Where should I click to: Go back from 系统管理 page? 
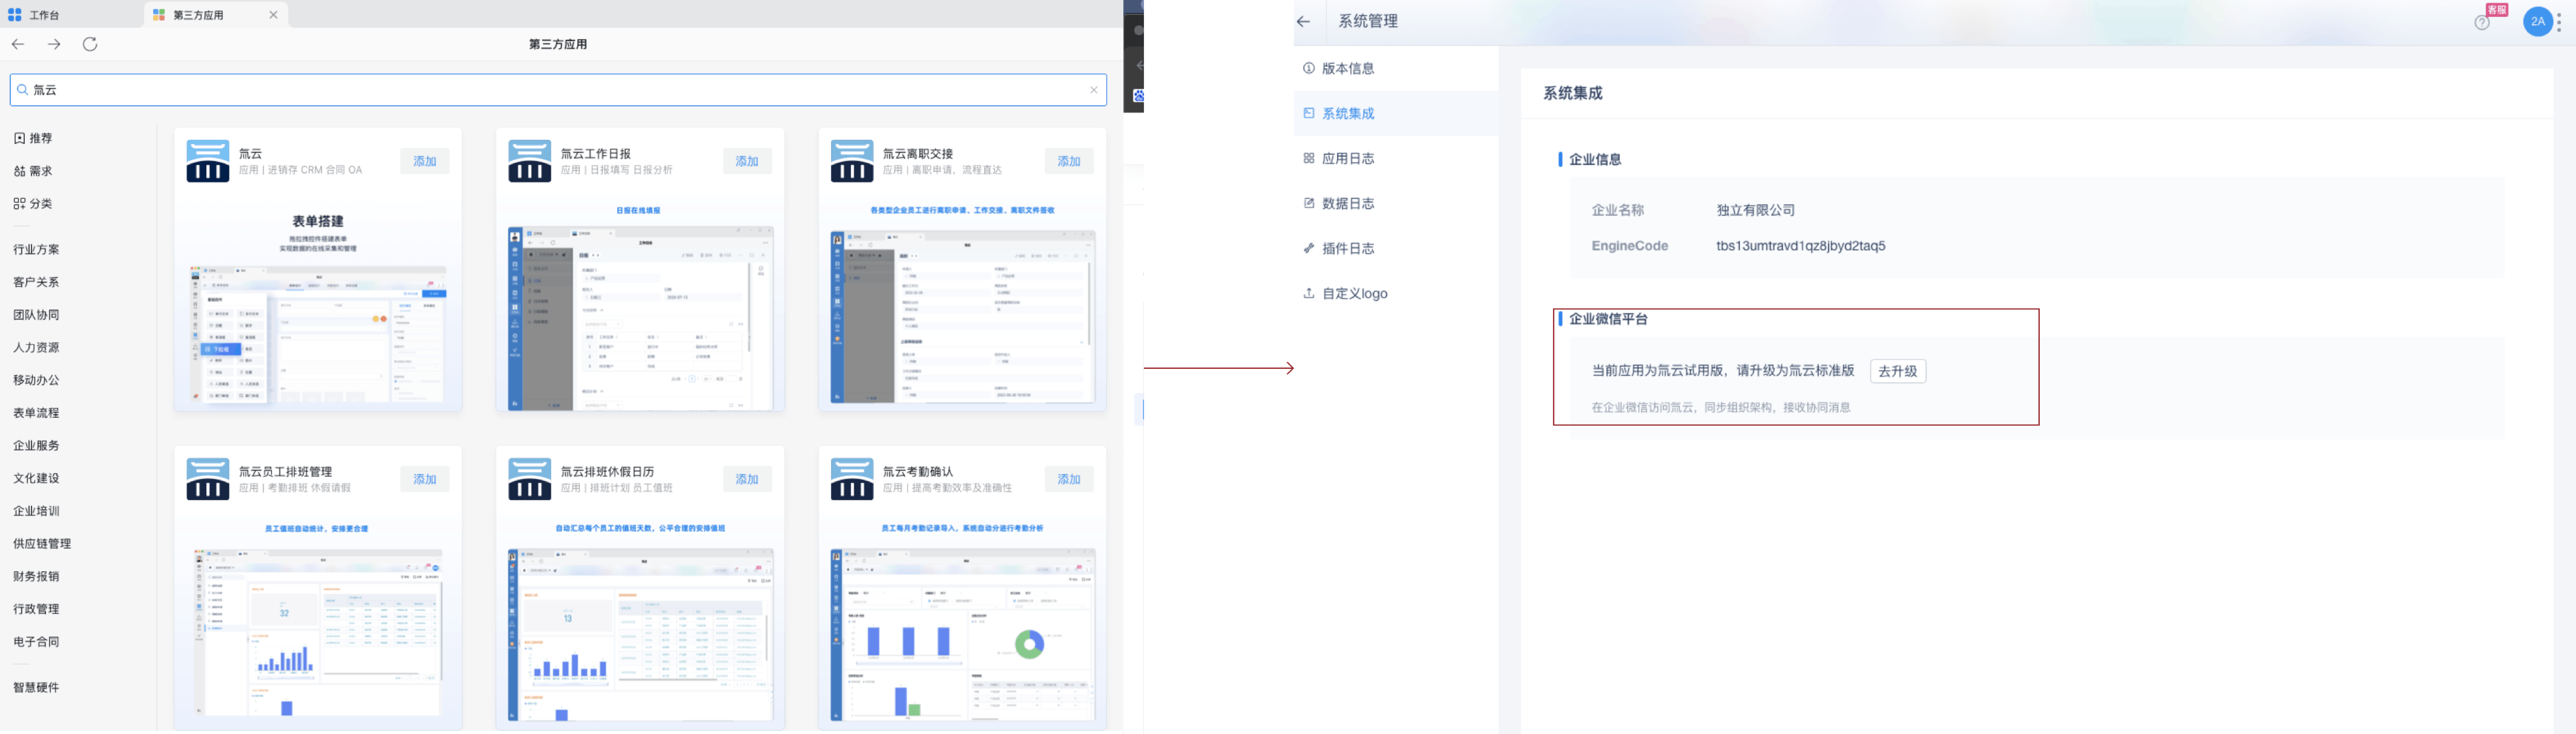(1303, 21)
